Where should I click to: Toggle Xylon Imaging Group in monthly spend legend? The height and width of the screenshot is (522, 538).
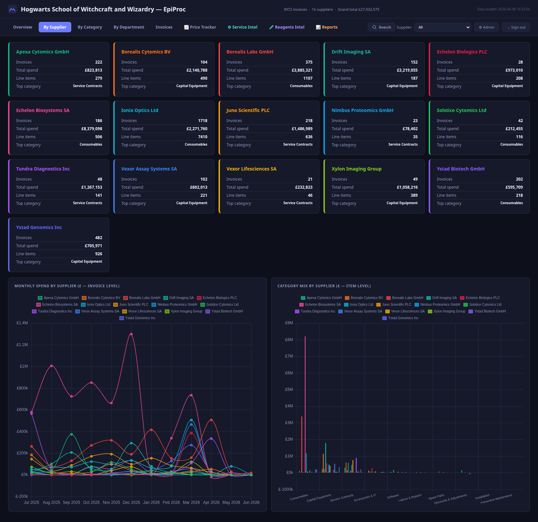coord(184,311)
